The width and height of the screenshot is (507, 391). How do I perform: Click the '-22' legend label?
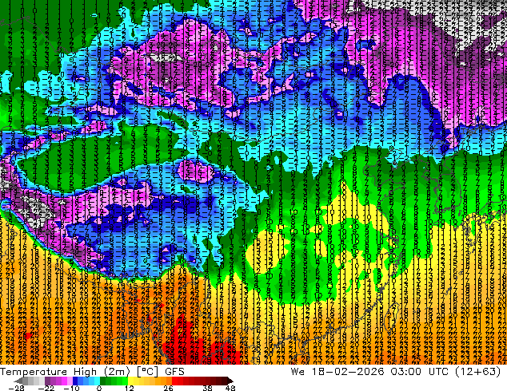tap(46, 388)
